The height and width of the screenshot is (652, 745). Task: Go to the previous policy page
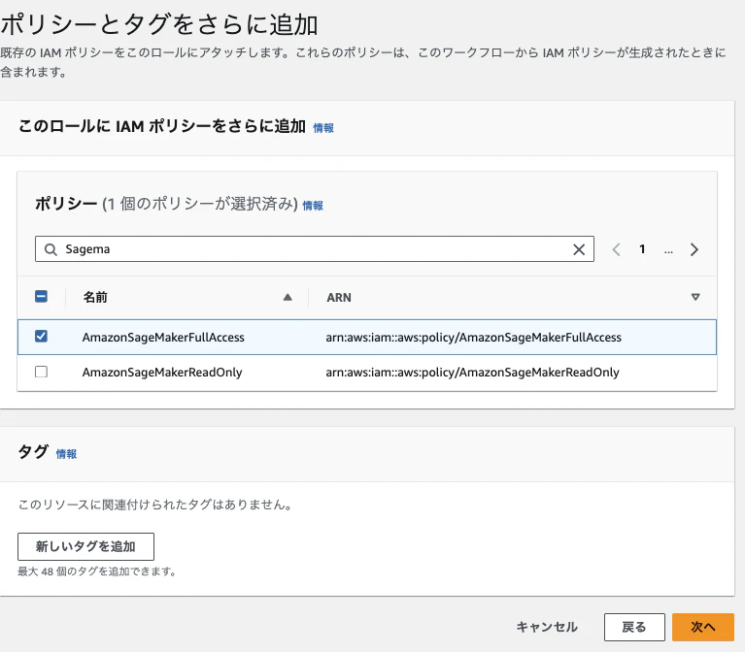[616, 249]
